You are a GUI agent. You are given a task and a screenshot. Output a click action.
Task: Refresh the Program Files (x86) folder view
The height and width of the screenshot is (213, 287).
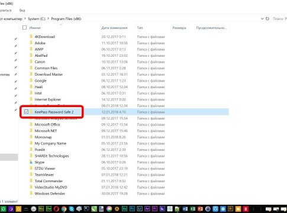pyautogui.click(x=267, y=19)
